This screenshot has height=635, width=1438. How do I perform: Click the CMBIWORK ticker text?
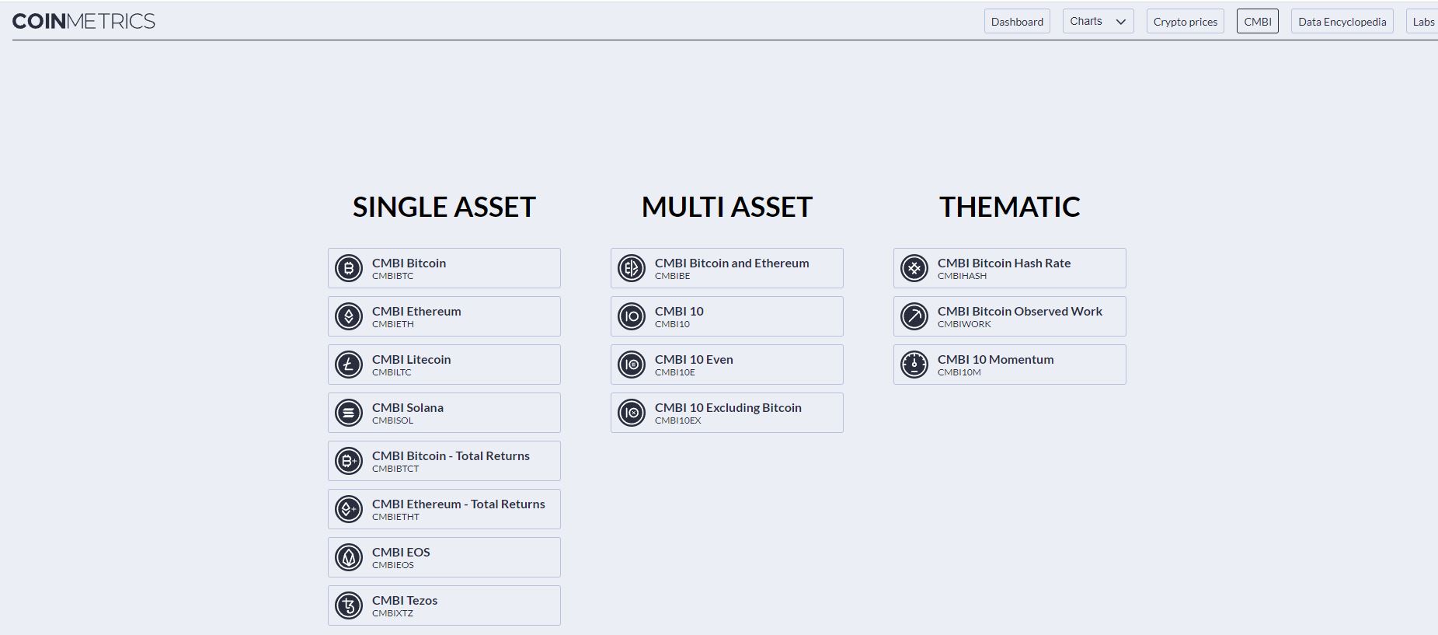964,324
